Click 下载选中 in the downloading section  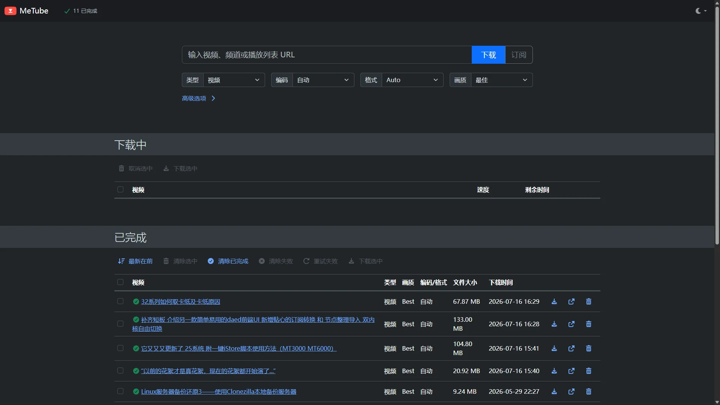pos(180,169)
